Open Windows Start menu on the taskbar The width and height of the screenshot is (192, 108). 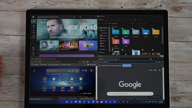pyautogui.click(x=67, y=102)
